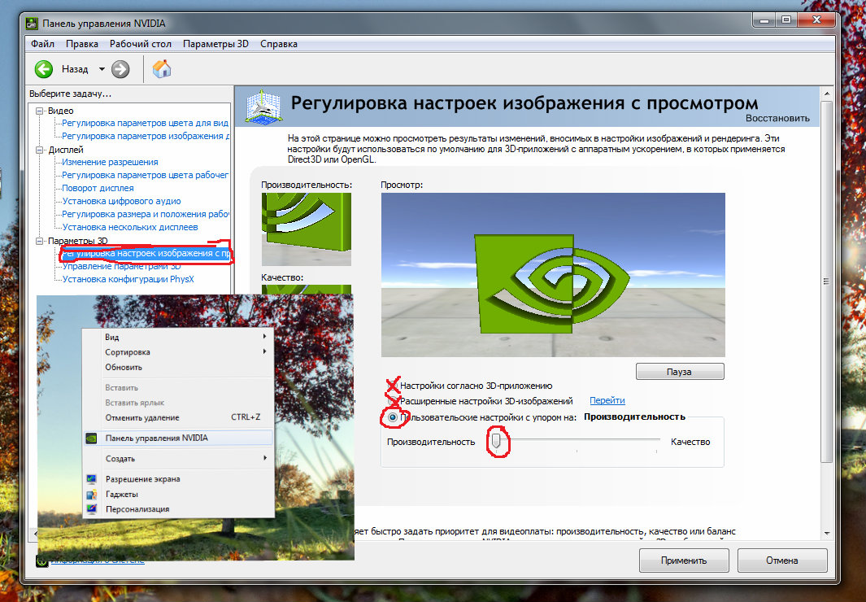
Task: Click the Применить button
Action: point(684,560)
